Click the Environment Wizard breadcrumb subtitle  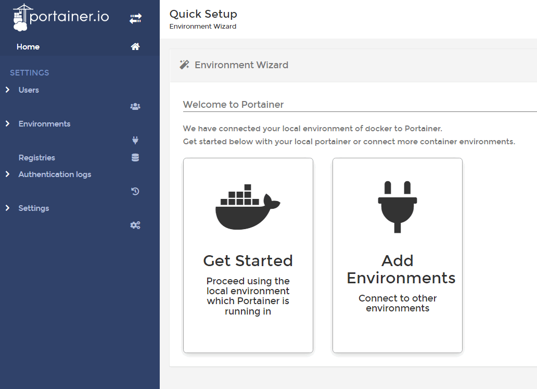(203, 27)
